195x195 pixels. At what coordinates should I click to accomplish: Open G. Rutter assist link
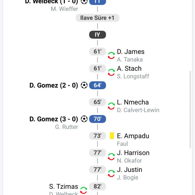point(67,127)
